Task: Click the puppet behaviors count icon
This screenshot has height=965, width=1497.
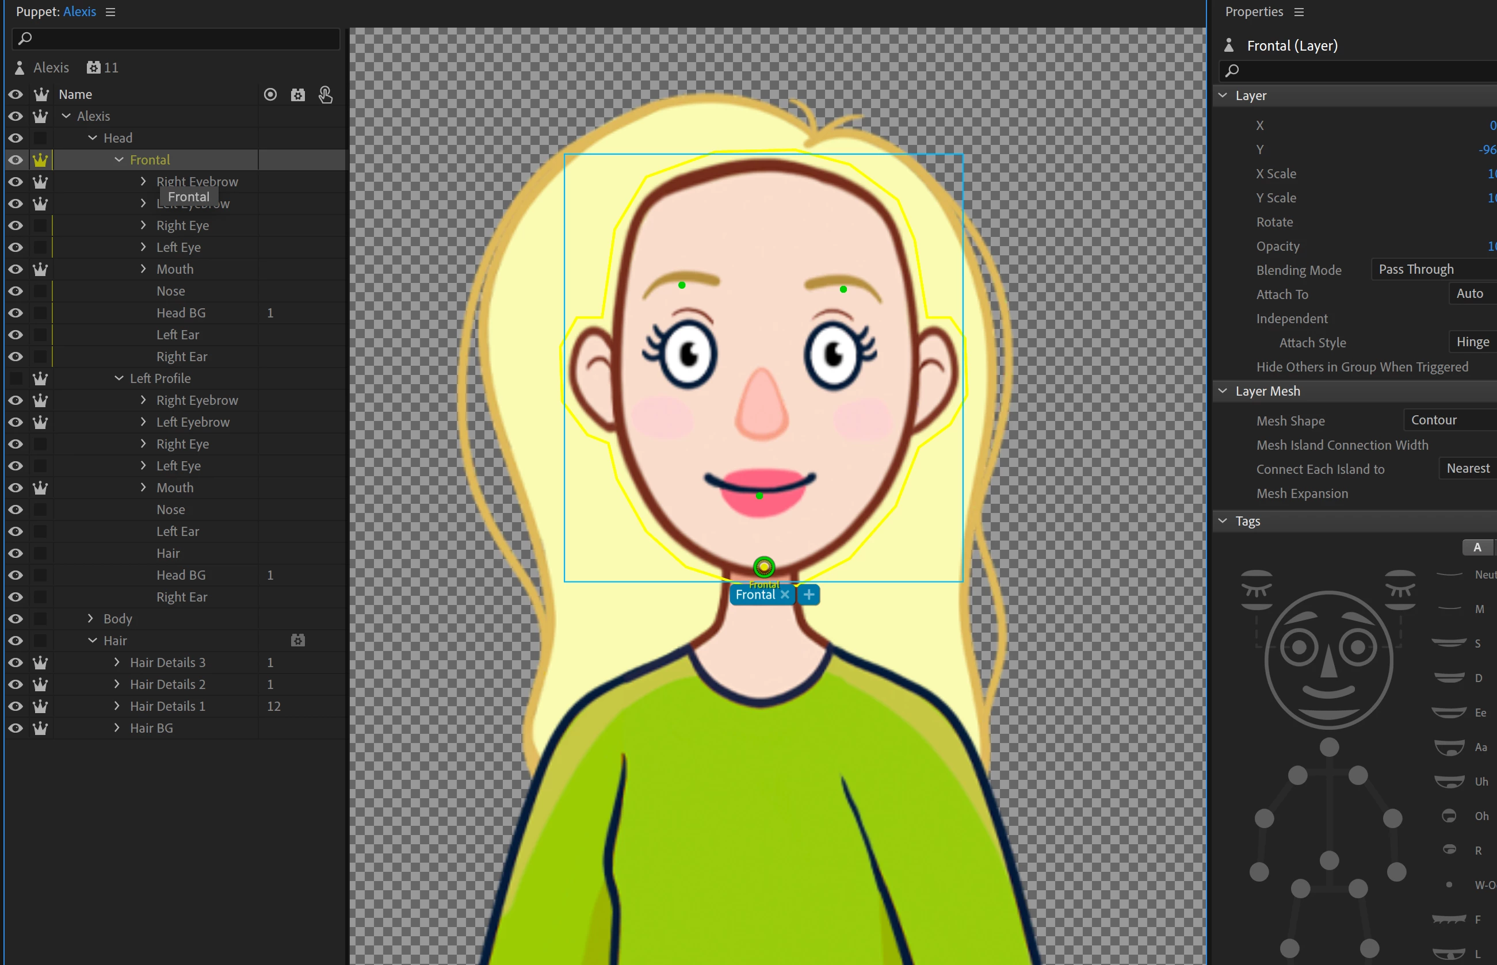Action: 93,68
